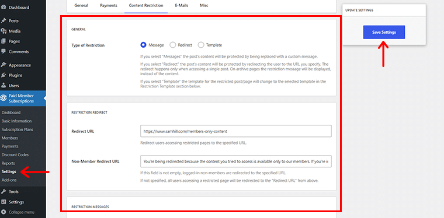This screenshot has height=218, width=444.
Task: Open Subscription Plans submenu link
Action: tap(18, 129)
